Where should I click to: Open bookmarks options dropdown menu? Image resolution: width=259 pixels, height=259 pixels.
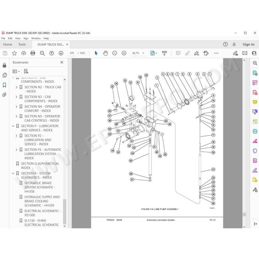click(x=16, y=71)
